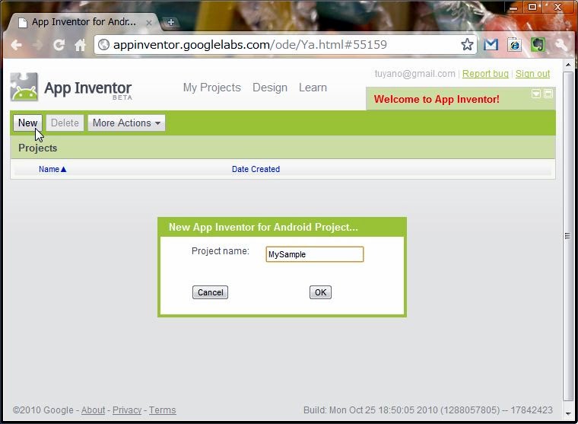Bookmark page with the star icon
The width and height of the screenshot is (578, 424).
[x=467, y=45]
